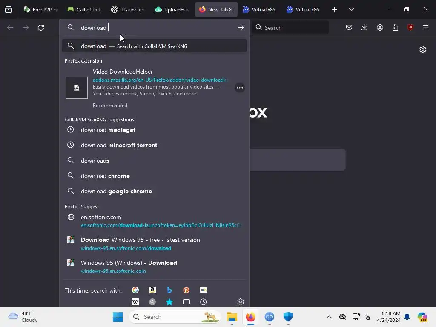436x327 pixels.
Task: Open clock and date 6:18 AM
Action: [x=389, y=317]
